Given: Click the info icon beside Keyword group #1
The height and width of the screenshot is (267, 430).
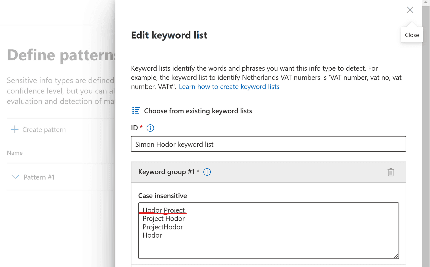Looking at the screenshot, I should point(207,172).
